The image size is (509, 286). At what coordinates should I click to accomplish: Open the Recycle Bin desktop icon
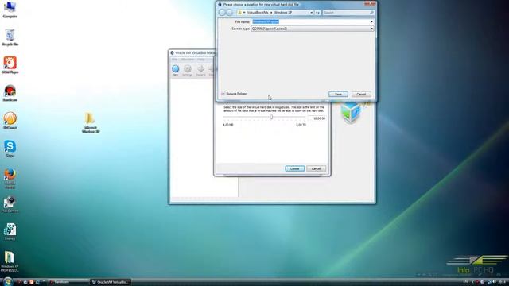coord(10,37)
